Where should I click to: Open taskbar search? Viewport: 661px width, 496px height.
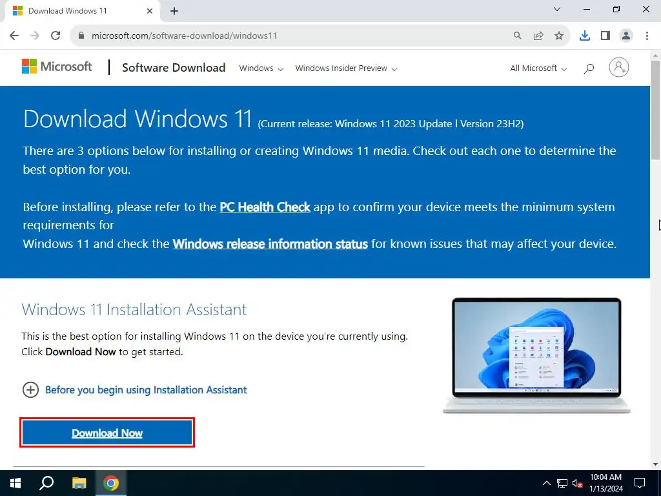click(x=46, y=483)
